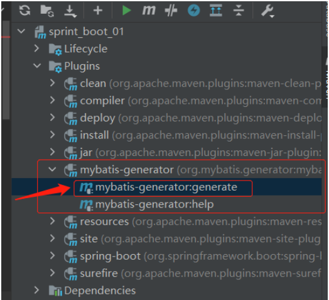Click the surefire plugin icon
Viewport: 329px width, 300px height.
pos(70,274)
